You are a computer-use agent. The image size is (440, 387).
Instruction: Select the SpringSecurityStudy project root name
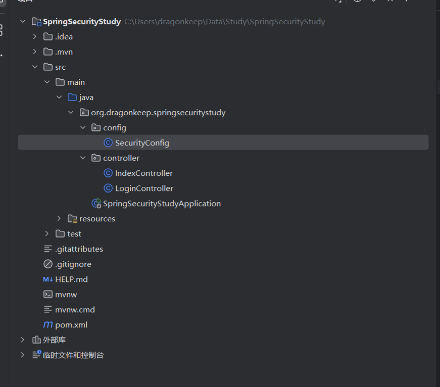point(82,22)
